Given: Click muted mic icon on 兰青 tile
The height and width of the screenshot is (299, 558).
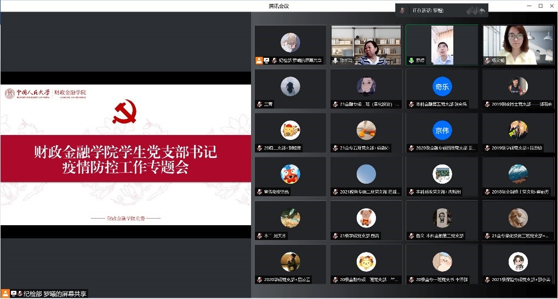Looking at the screenshot, I should [x=259, y=104].
